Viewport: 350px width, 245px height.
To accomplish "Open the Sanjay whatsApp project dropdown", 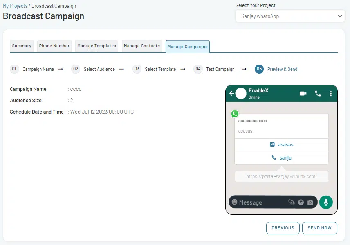I will click(x=289, y=16).
